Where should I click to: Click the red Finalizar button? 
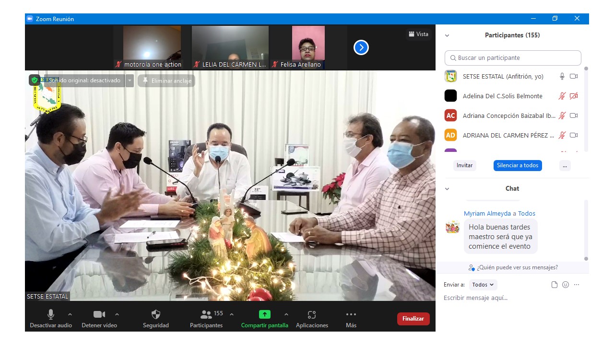coord(413,319)
